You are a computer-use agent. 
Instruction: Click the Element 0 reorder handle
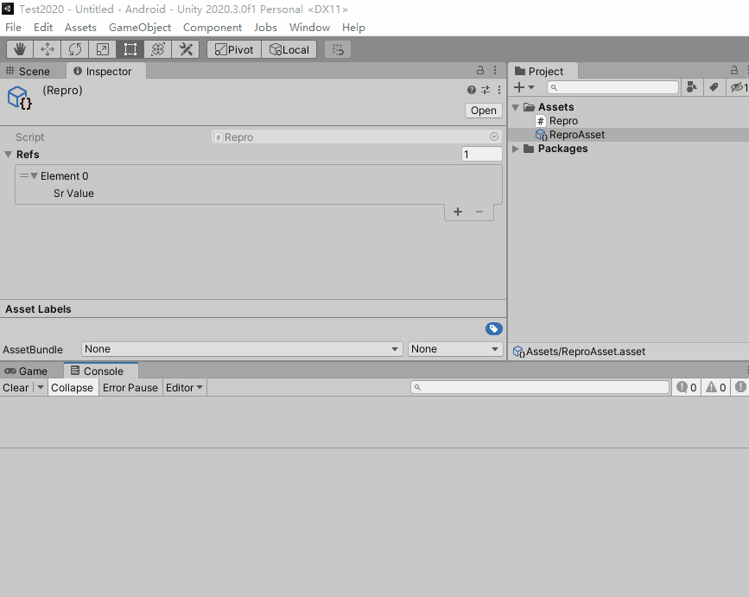click(x=24, y=175)
